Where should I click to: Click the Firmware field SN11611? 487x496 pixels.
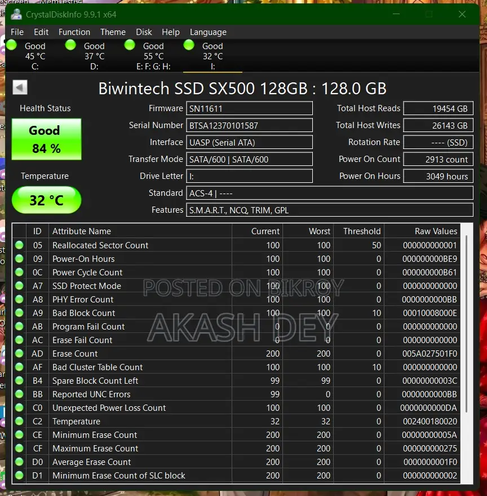click(x=249, y=108)
